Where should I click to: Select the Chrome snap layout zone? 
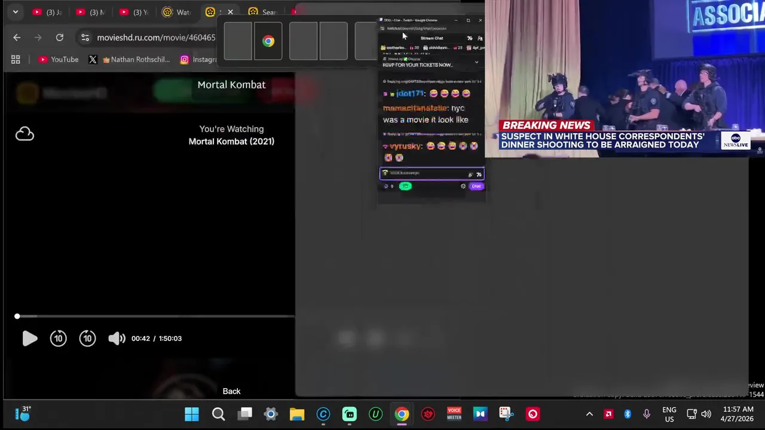(x=268, y=41)
